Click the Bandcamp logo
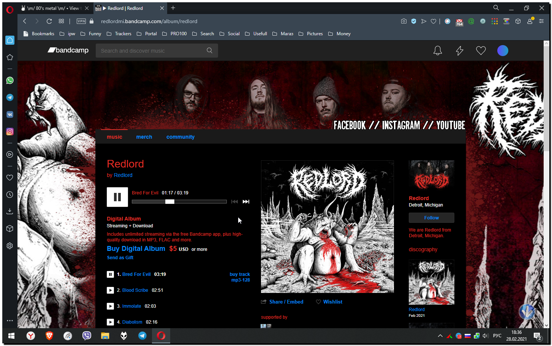Viewport: 552px width, 346px height. (68, 50)
